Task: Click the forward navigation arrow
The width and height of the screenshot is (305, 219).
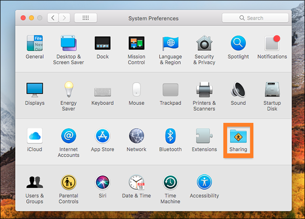Action: 64,18
